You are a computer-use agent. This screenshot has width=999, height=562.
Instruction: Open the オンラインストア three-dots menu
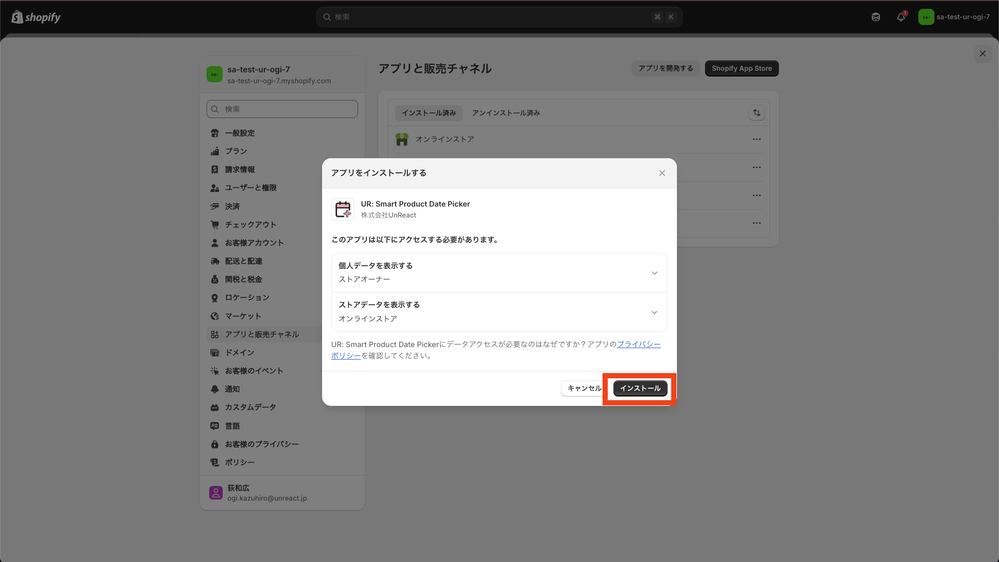tap(757, 139)
